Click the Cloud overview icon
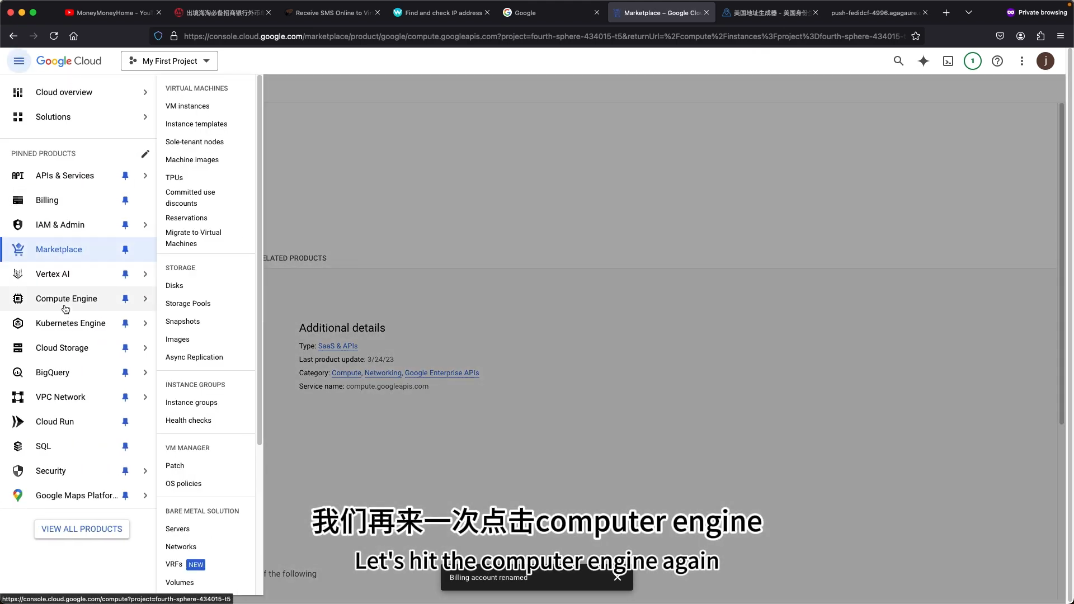 tap(18, 92)
